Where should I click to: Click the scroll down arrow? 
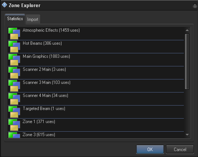point(187,135)
